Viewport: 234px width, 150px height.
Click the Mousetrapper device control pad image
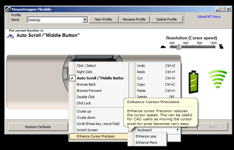tap(37, 82)
